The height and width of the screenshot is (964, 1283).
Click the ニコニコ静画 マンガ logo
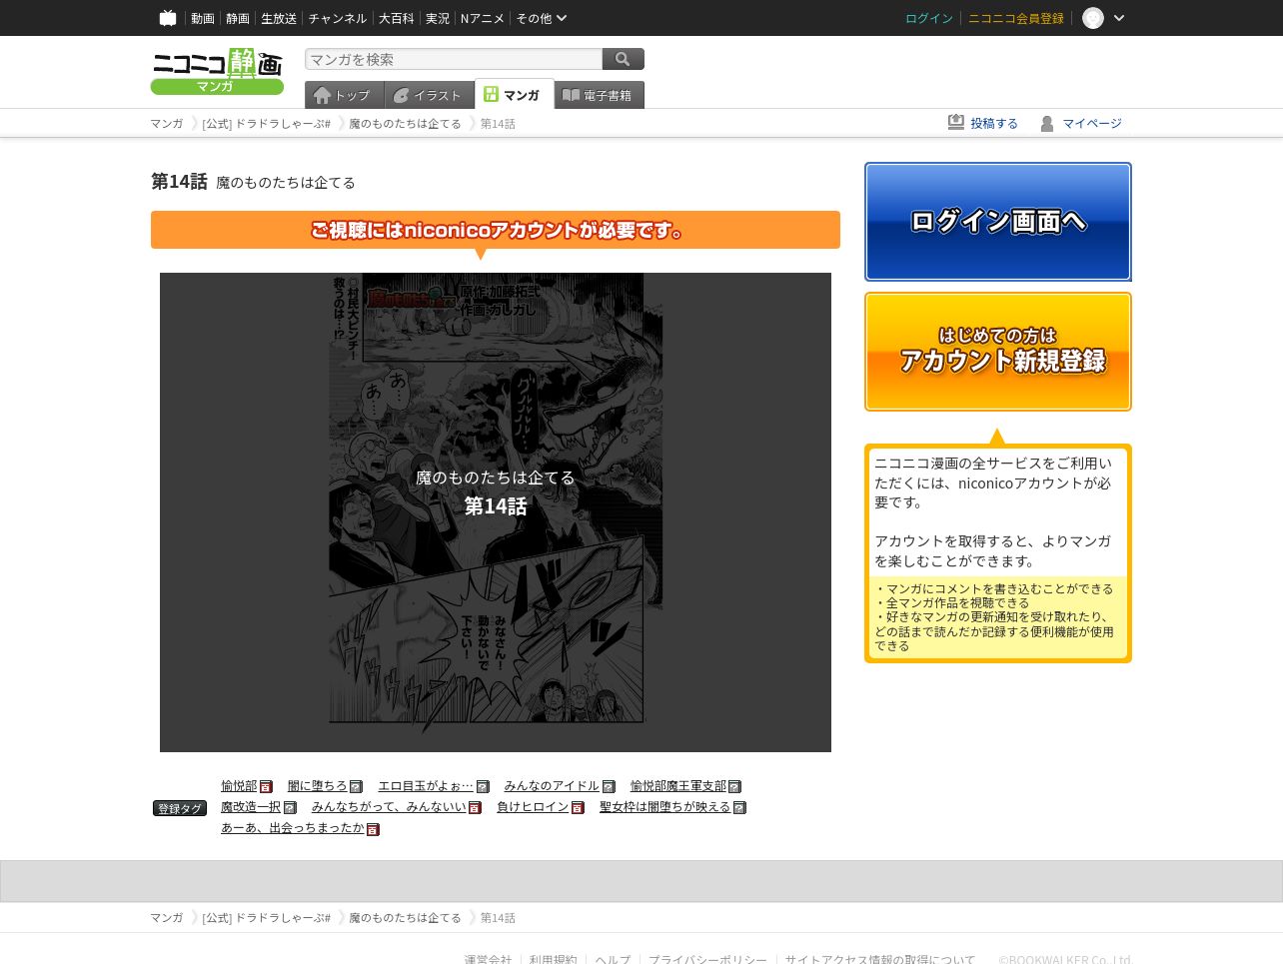point(218,72)
